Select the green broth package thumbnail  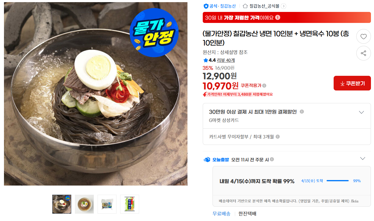(x=130, y=204)
